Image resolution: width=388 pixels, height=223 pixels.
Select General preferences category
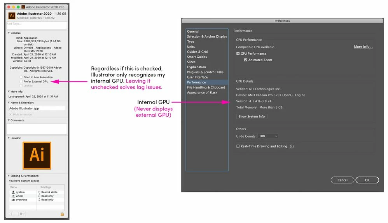(193, 31)
